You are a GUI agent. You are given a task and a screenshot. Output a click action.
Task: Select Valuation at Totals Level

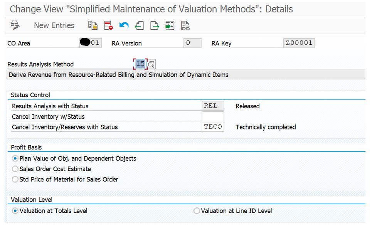pyautogui.click(x=15, y=211)
